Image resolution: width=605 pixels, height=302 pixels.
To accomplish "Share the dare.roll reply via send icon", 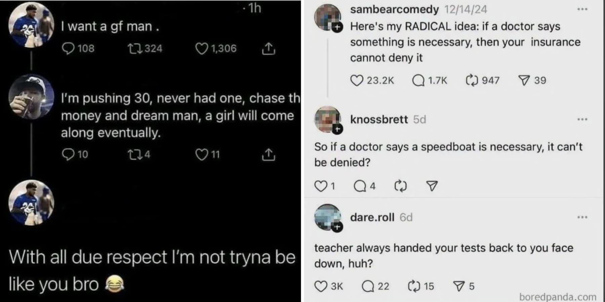I will point(459,286).
